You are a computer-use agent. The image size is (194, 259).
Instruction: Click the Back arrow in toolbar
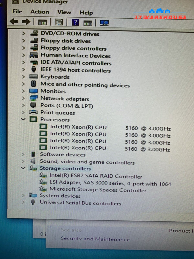point(14,22)
